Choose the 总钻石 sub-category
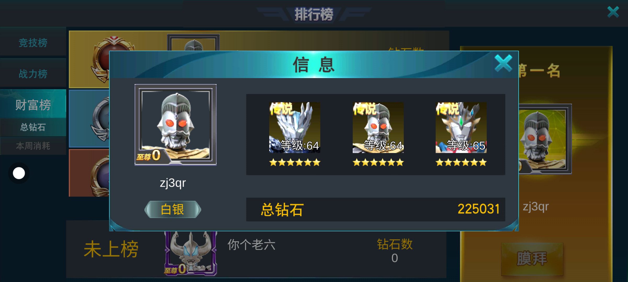 (x=33, y=127)
